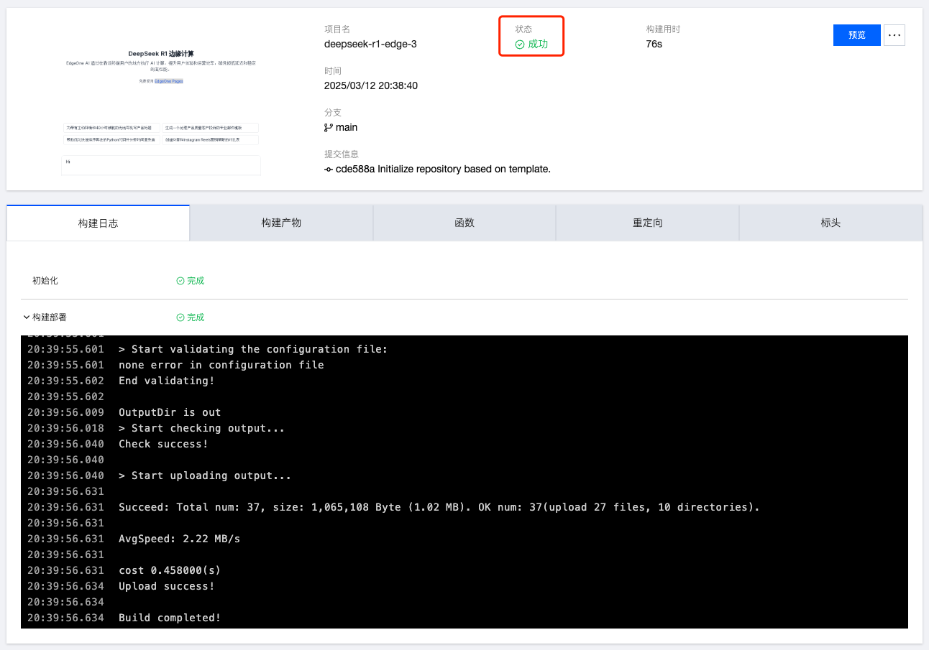This screenshot has height=650, width=929.
Task: Click the 完成 check icon in 构建部署 row
Action: pos(180,317)
